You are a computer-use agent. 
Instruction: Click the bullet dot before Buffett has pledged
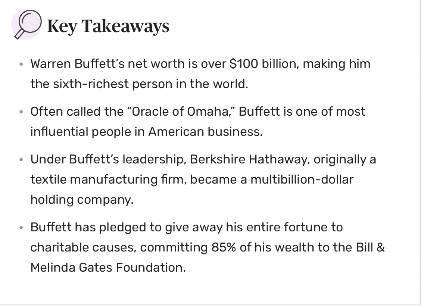22,228
